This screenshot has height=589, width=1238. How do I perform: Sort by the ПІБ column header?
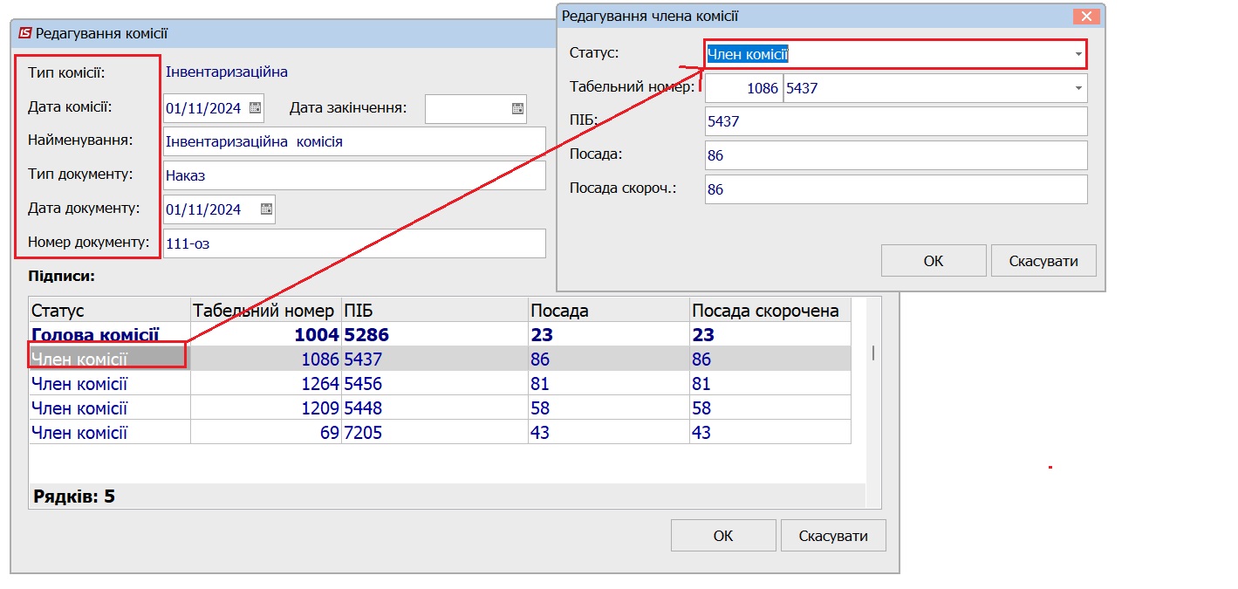pos(434,310)
